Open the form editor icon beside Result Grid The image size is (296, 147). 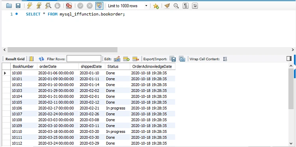[32, 59]
